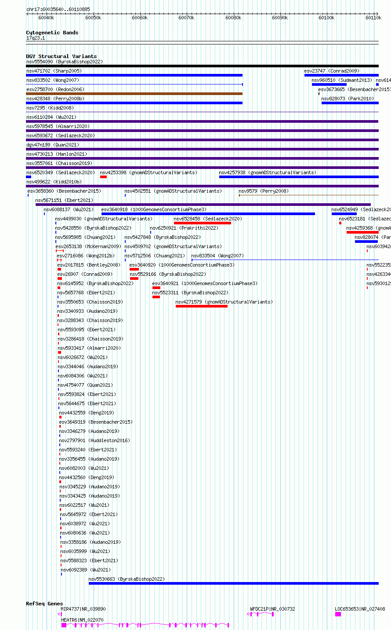Click nsv6092389 (Wu2021) label
Image resolution: width=391 pixels, height=630 pixels.
(86, 570)
